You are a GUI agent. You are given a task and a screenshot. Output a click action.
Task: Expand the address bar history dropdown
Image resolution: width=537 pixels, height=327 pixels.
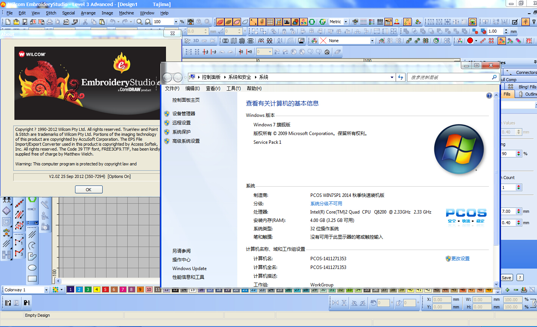(392, 77)
